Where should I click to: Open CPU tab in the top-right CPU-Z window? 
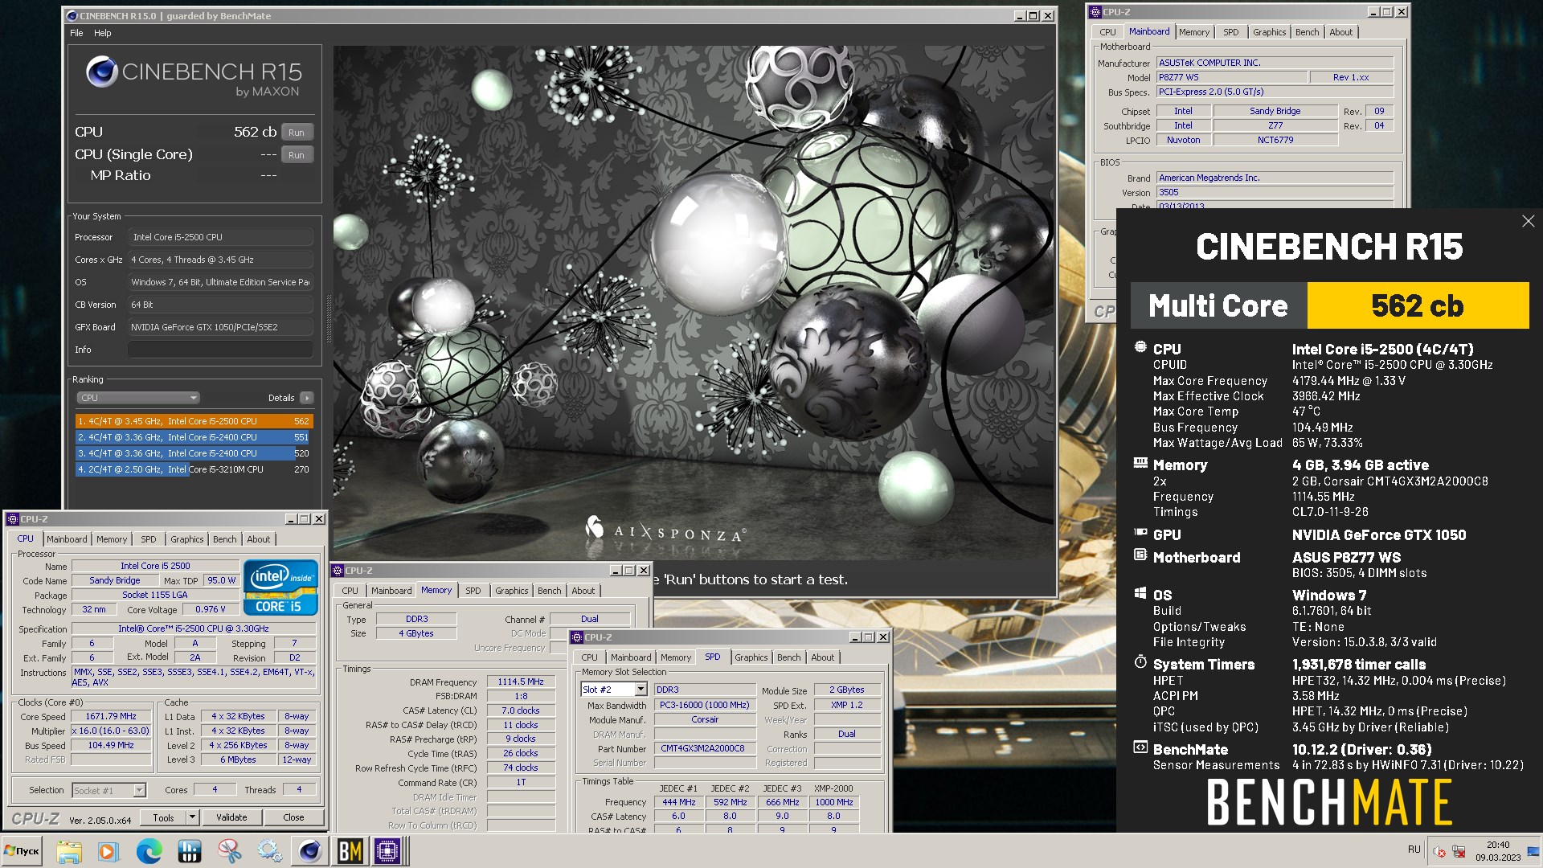1107,32
